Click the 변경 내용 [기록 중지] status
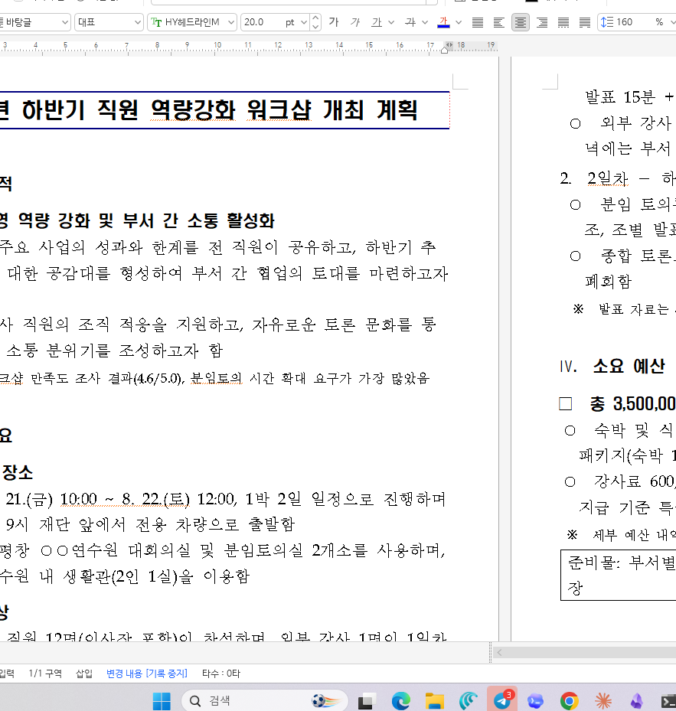676x711 pixels. pos(146,673)
